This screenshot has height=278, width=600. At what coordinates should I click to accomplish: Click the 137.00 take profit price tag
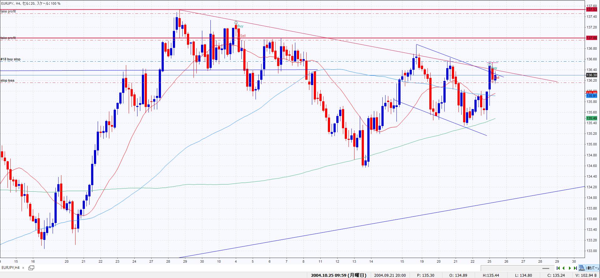(592, 38)
